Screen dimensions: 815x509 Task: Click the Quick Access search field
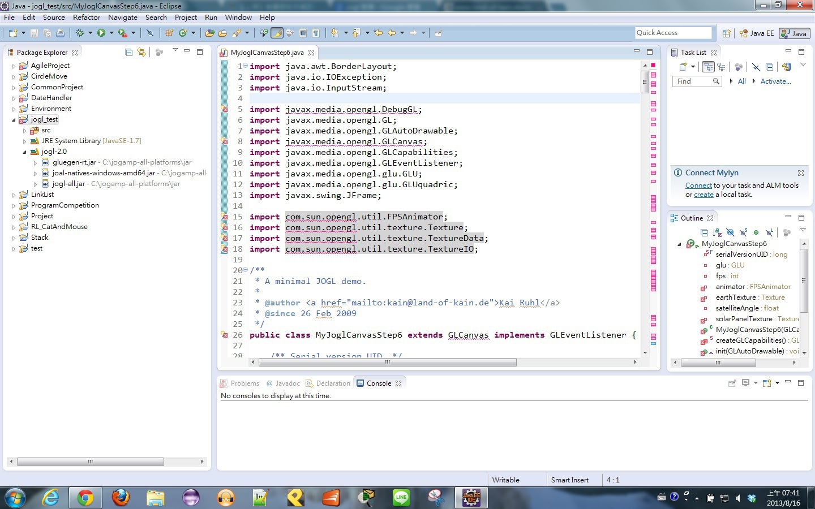pyautogui.click(x=672, y=33)
